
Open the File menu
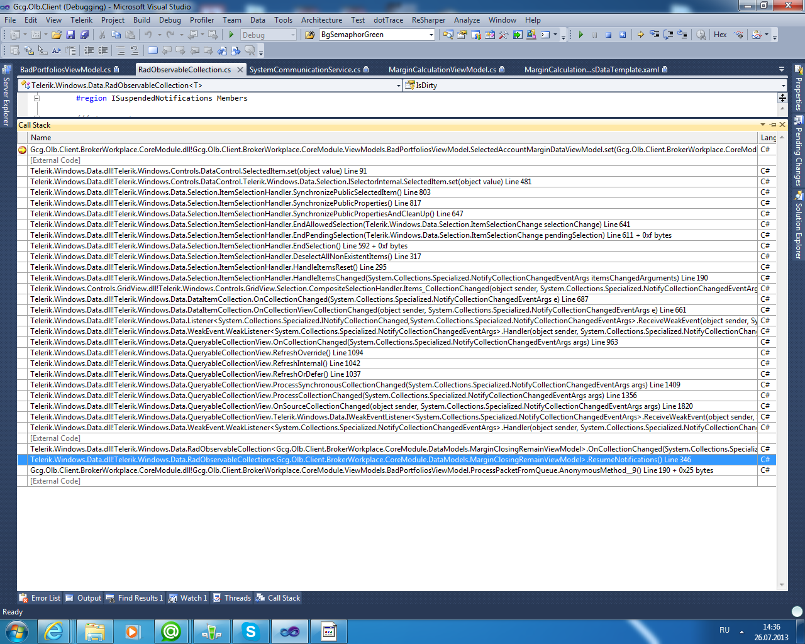(x=10, y=20)
